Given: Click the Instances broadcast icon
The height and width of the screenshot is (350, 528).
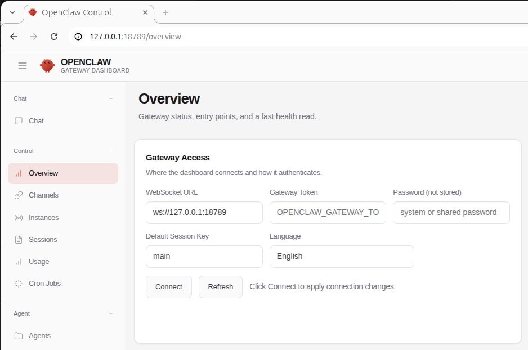Looking at the screenshot, I should tap(19, 218).
